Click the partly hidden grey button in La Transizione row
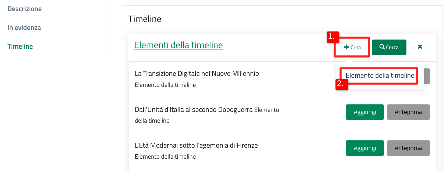Image resolution: width=443 pixels, height=171 pixels. pos(427,76)
